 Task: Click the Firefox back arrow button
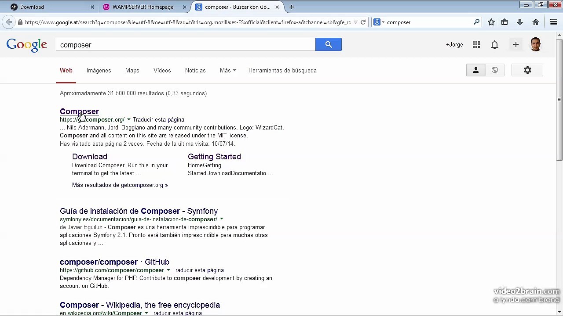pyautogui.click(x=9, y=22)
